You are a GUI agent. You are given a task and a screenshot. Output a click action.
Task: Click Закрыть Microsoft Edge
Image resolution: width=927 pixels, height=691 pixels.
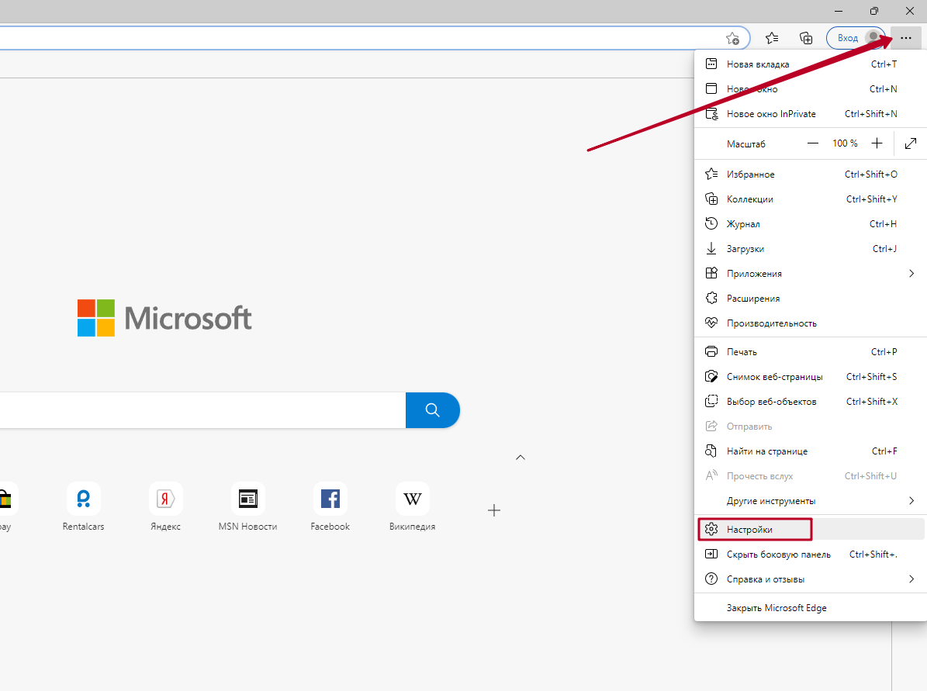point(810,608)
